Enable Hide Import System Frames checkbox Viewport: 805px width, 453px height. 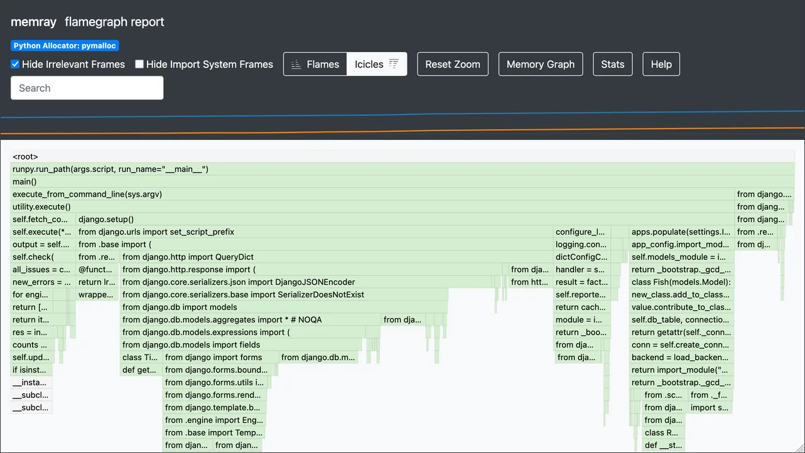(x=140, y=64)
